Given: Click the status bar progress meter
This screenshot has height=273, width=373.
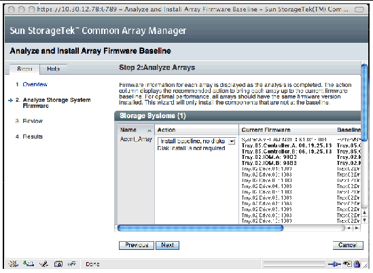Looking at the screenshot, I should point(294,264).
